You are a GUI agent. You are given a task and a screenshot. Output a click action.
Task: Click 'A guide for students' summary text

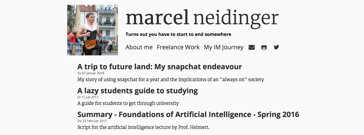(x=128, y=103)
